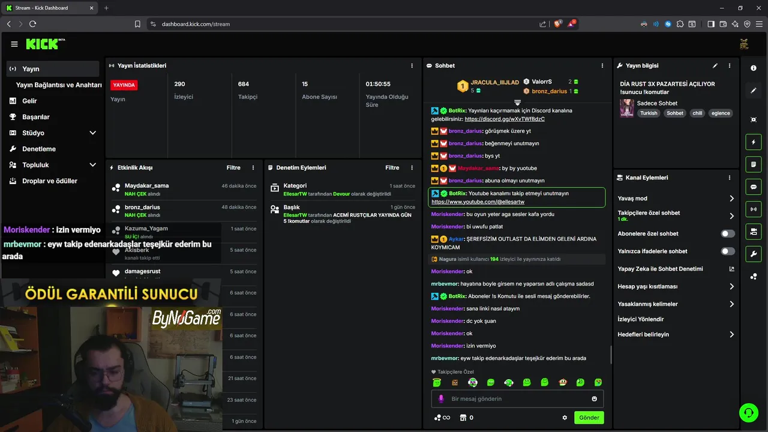Click the shop icon below chat input

pos(463,418)
